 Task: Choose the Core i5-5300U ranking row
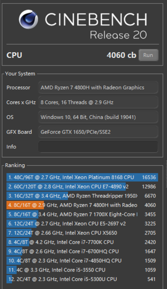pyautogui.click(x=82, y=279)
